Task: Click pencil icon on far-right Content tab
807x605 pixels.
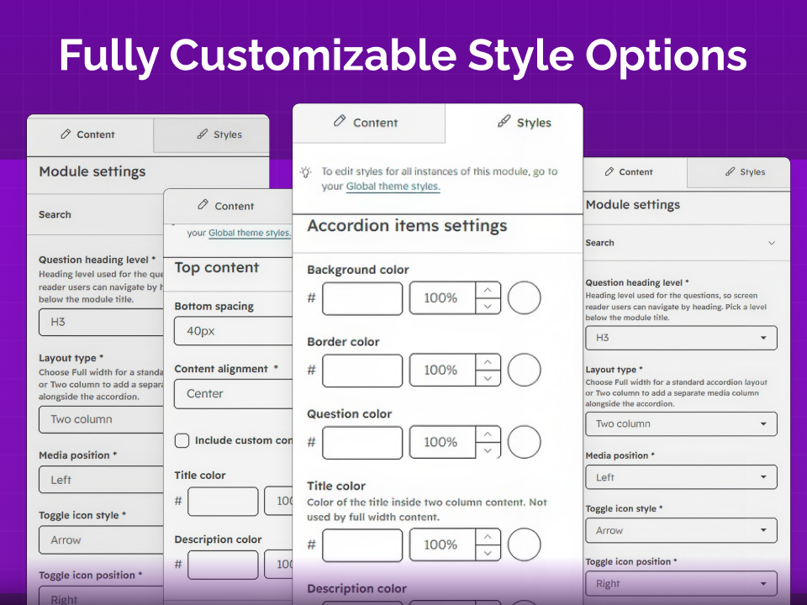Action: [609, 171]
